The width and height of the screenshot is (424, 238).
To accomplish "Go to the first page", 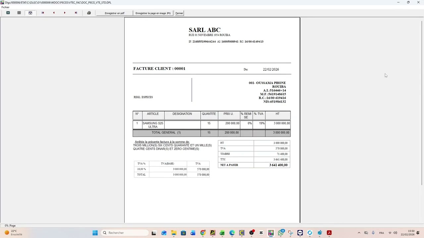I will click(x=43, y=13).
